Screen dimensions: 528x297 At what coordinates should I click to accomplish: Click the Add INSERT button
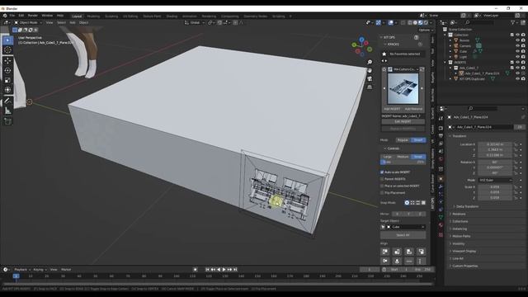(392, 109)
